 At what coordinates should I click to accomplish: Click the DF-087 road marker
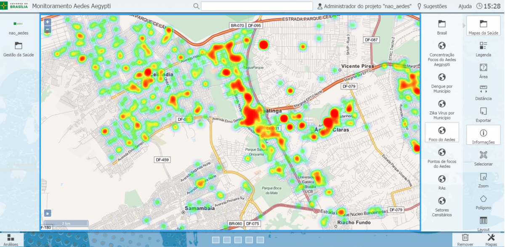372,40
